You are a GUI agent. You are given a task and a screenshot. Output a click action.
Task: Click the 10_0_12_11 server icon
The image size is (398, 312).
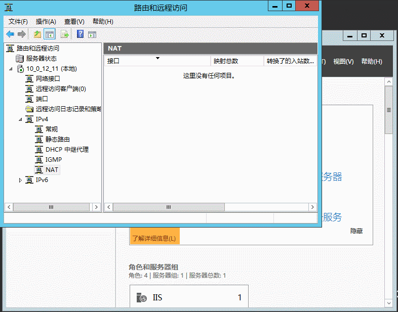tap(20, 69)
